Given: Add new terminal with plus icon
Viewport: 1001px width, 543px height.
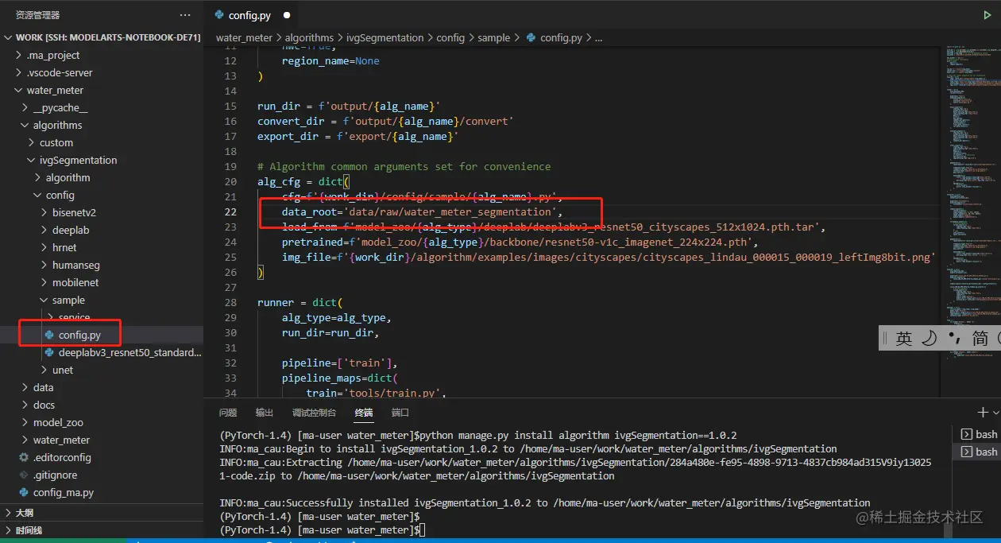Looking at the screenshot, I should pyautogui.click(x=983, y=413).
